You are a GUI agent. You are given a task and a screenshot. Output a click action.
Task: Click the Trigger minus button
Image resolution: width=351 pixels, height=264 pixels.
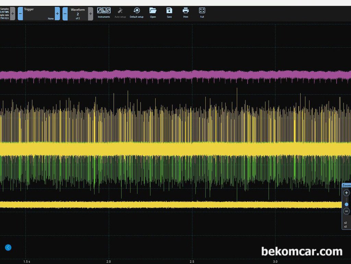[x=20, y=14]
